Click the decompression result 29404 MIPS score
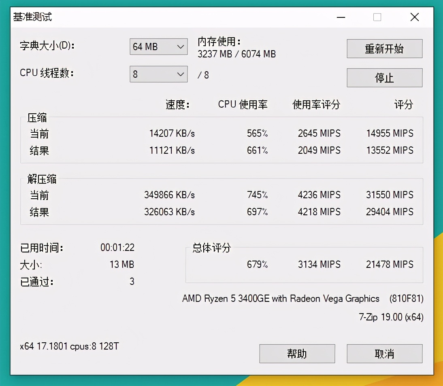Viewport: 443px width, 386px height. tap(389, 212)
